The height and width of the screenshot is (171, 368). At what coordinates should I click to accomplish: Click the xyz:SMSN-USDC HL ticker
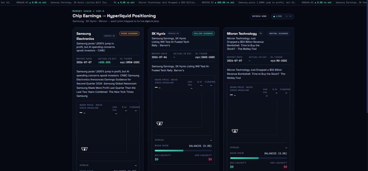pos(130,62)
